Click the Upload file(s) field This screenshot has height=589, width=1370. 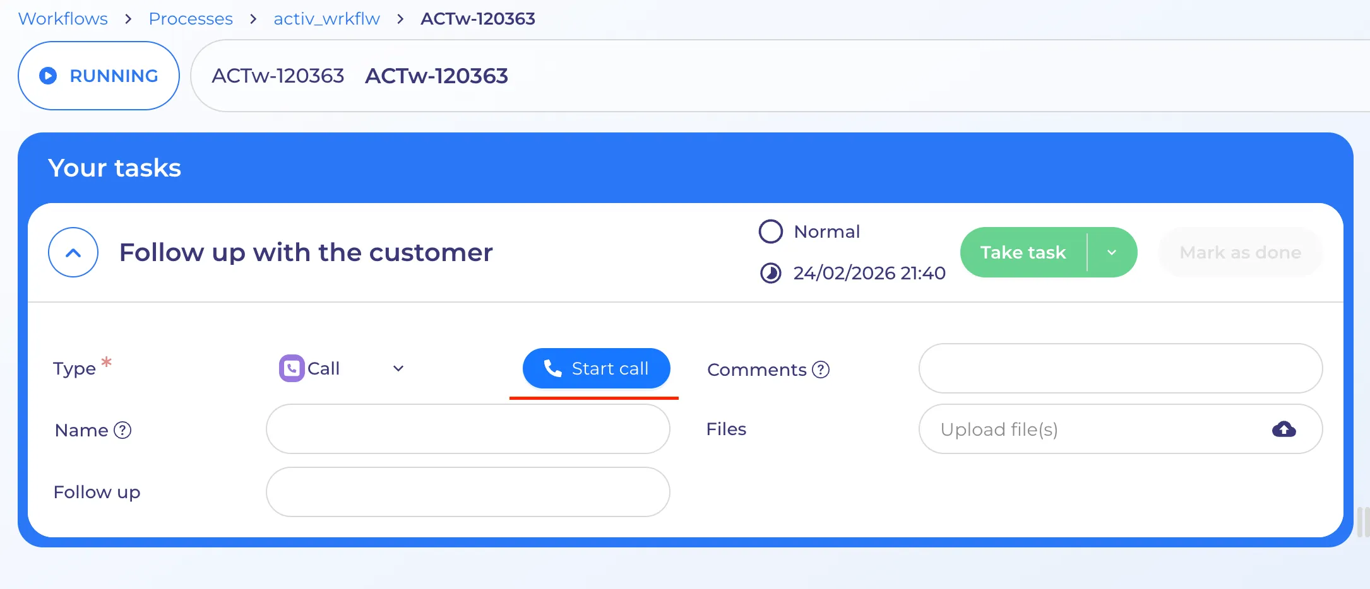tap(1120, 429)
